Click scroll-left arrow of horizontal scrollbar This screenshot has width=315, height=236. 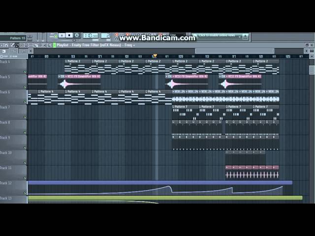[31, 51]
